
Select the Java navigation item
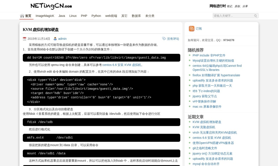(61, 16)
